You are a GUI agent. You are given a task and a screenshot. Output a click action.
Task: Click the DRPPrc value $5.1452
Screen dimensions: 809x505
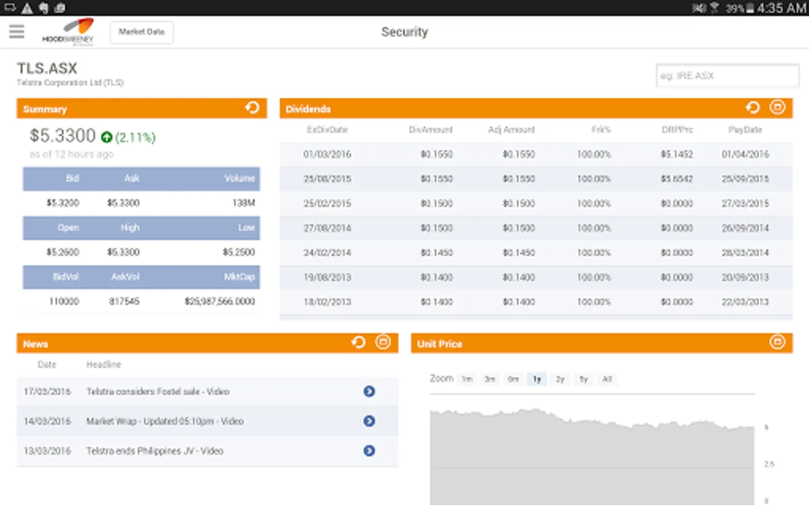click(x=676, y=154)
